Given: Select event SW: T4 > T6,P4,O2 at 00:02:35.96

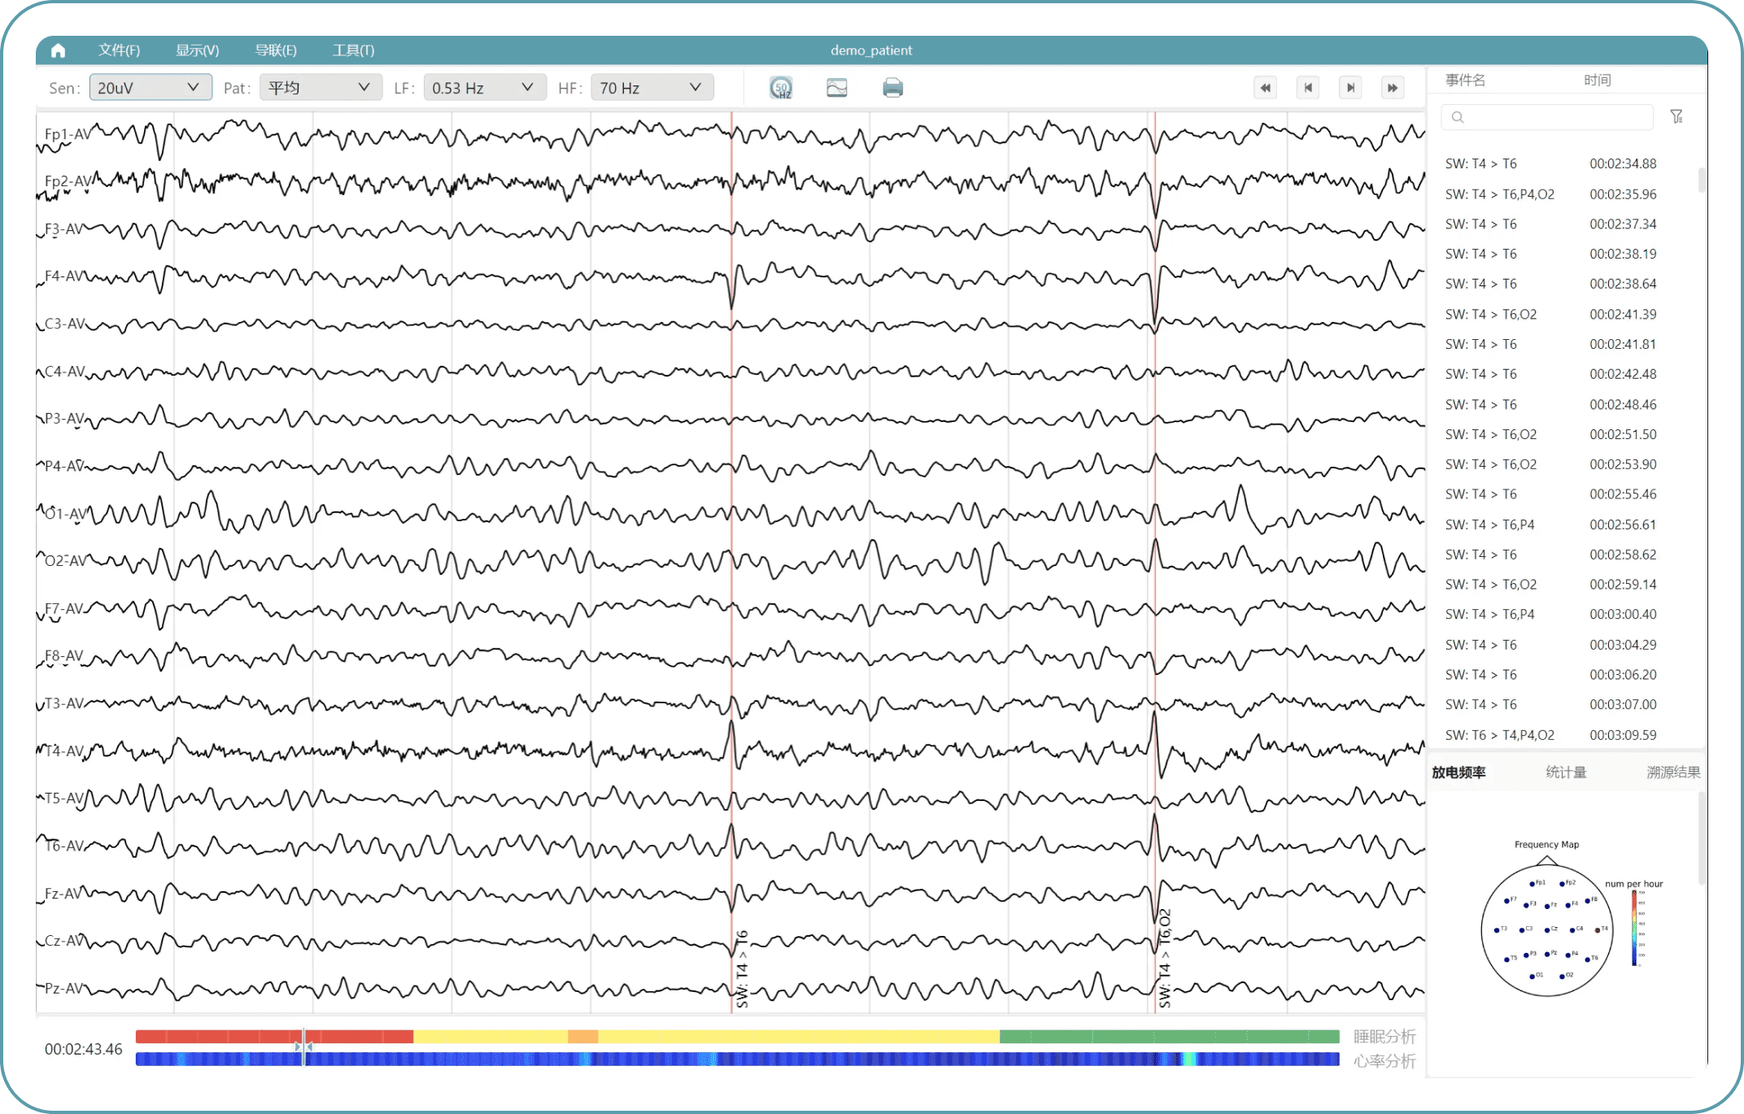Looking at the screenshot, I should (1551, 194).
